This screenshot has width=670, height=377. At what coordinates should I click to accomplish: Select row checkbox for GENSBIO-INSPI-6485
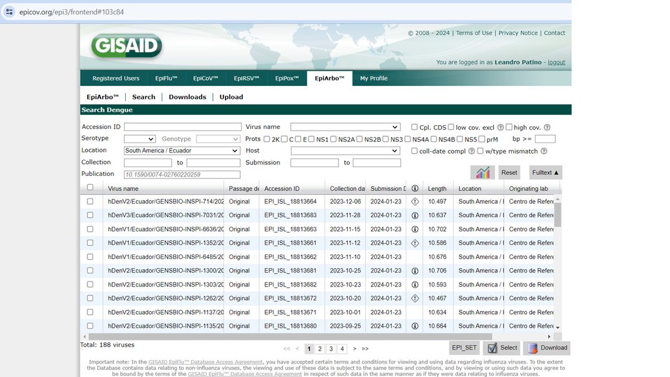coord(90,257)
